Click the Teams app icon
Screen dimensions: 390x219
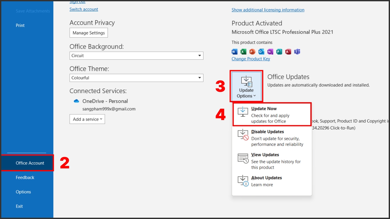(x=297, y=52)
